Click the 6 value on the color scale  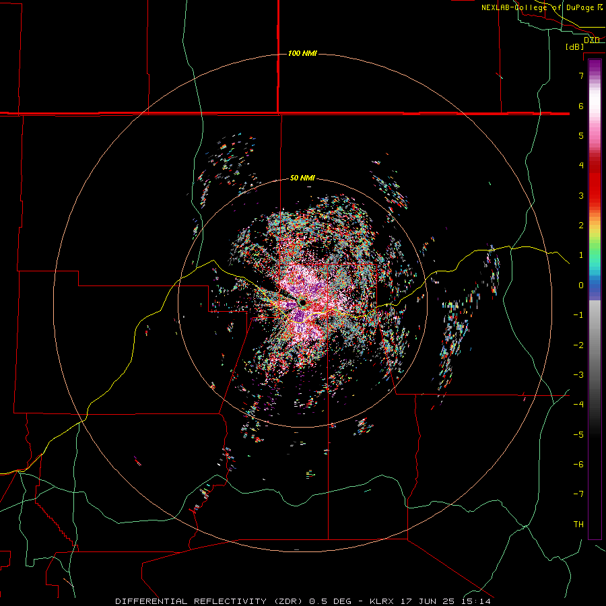coord(581,106)
